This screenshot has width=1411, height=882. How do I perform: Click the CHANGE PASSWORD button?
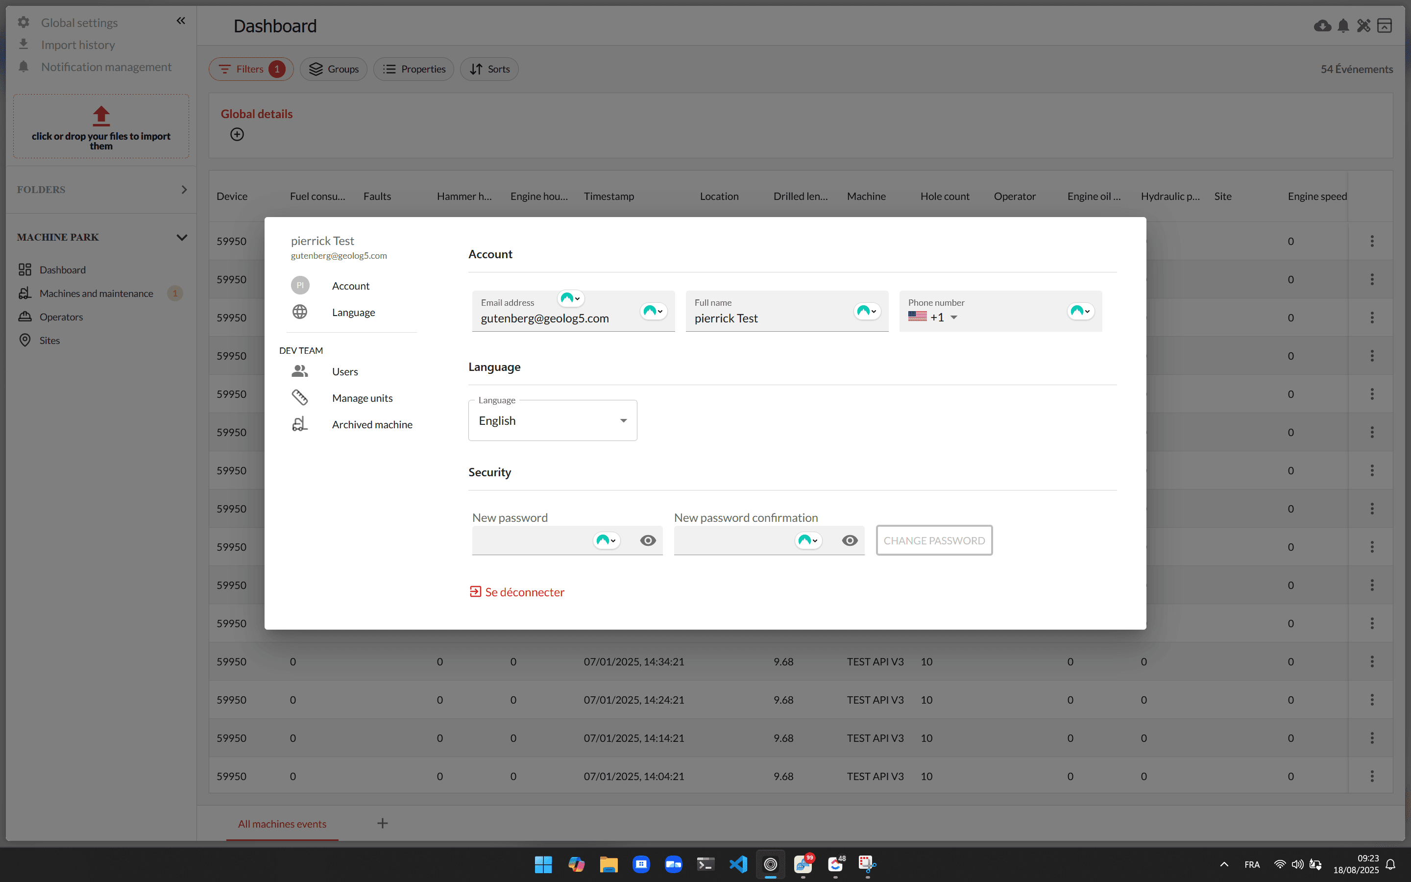point(933,540)
